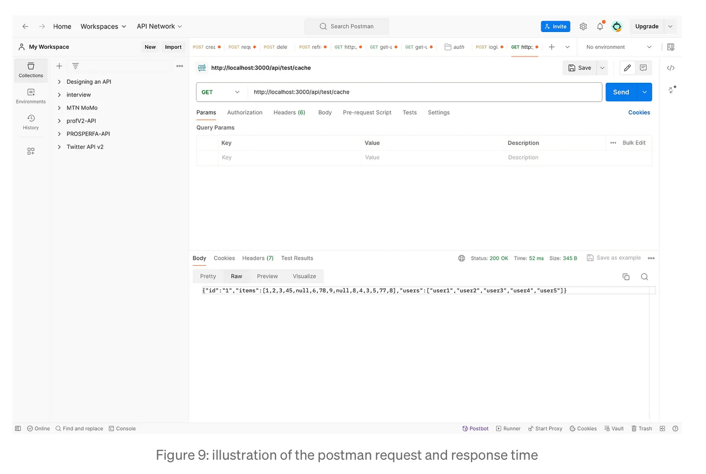Viewport: 706px width, 474px height.
Task: Open the Pre-request Script tab
Action: (367, 113)
